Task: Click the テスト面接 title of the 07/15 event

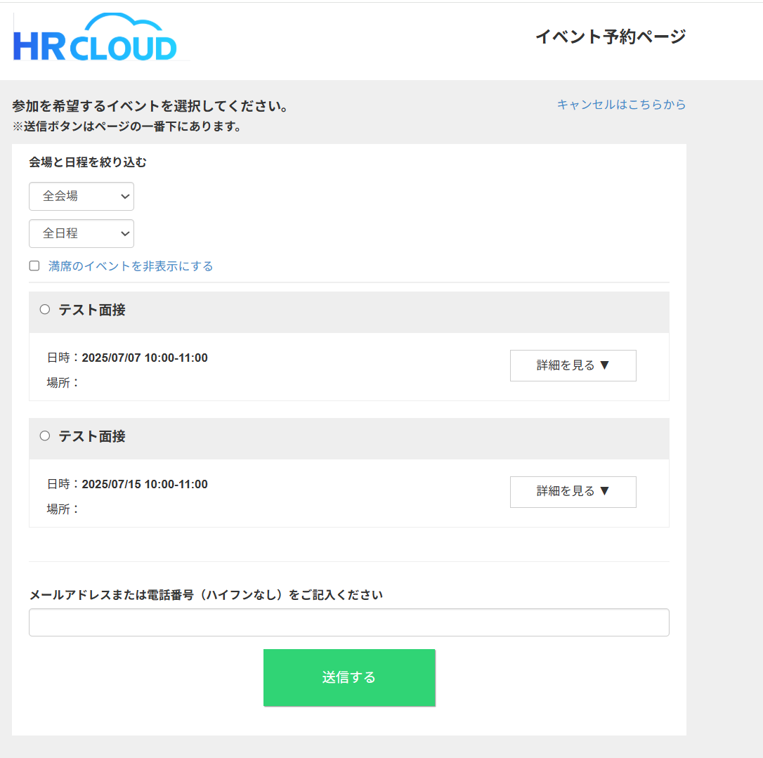Action: [92, 436]
